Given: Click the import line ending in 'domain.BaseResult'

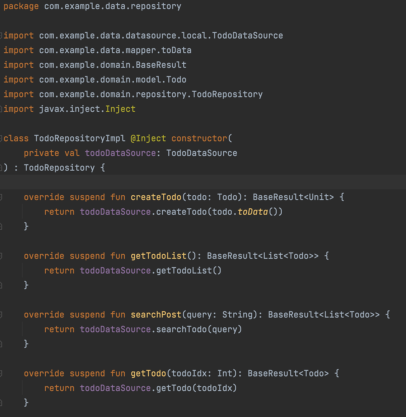Looking at the screenshot, I should tap(95, 65).
